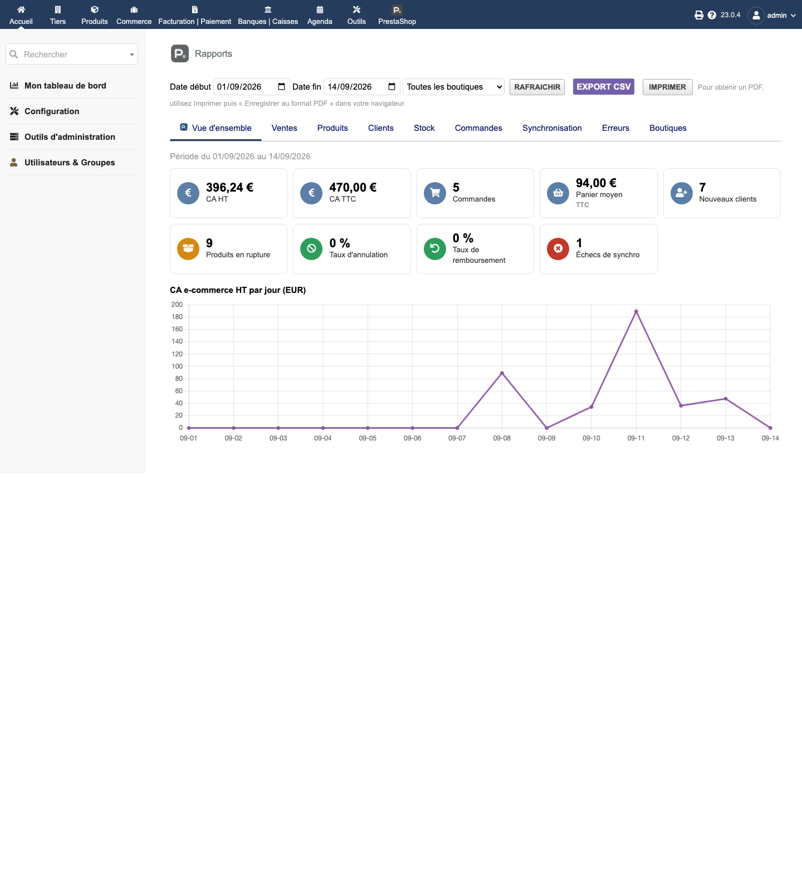Expand the admin user dropdown
This screenshot has height=891, width=802.
coord(772,16)
